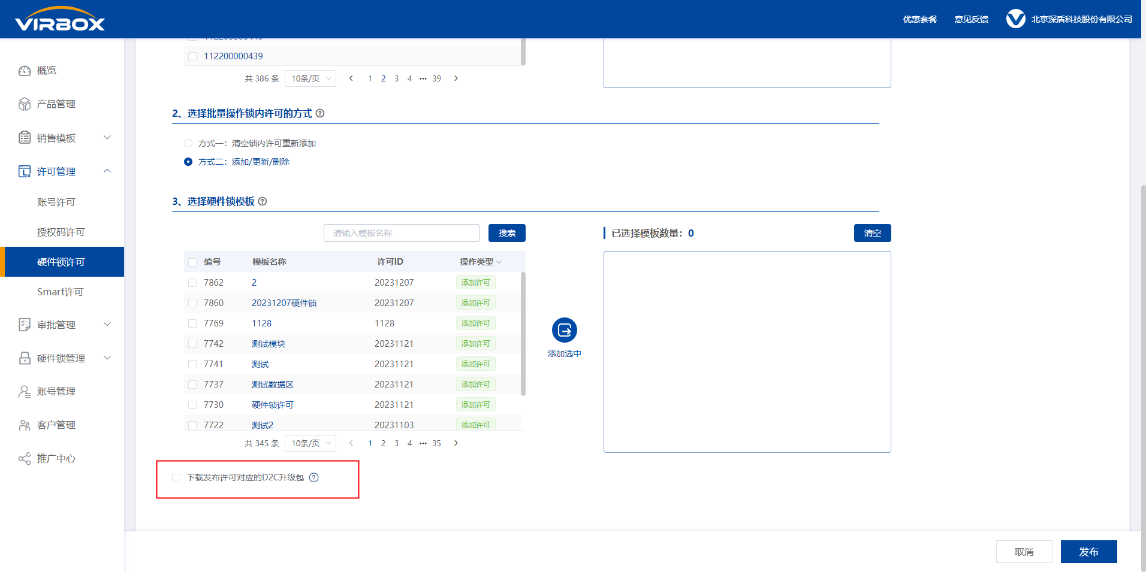Screen dimensions: 1146x572
Task: Click the 推广中心 share icon
Action: [25, 459]
